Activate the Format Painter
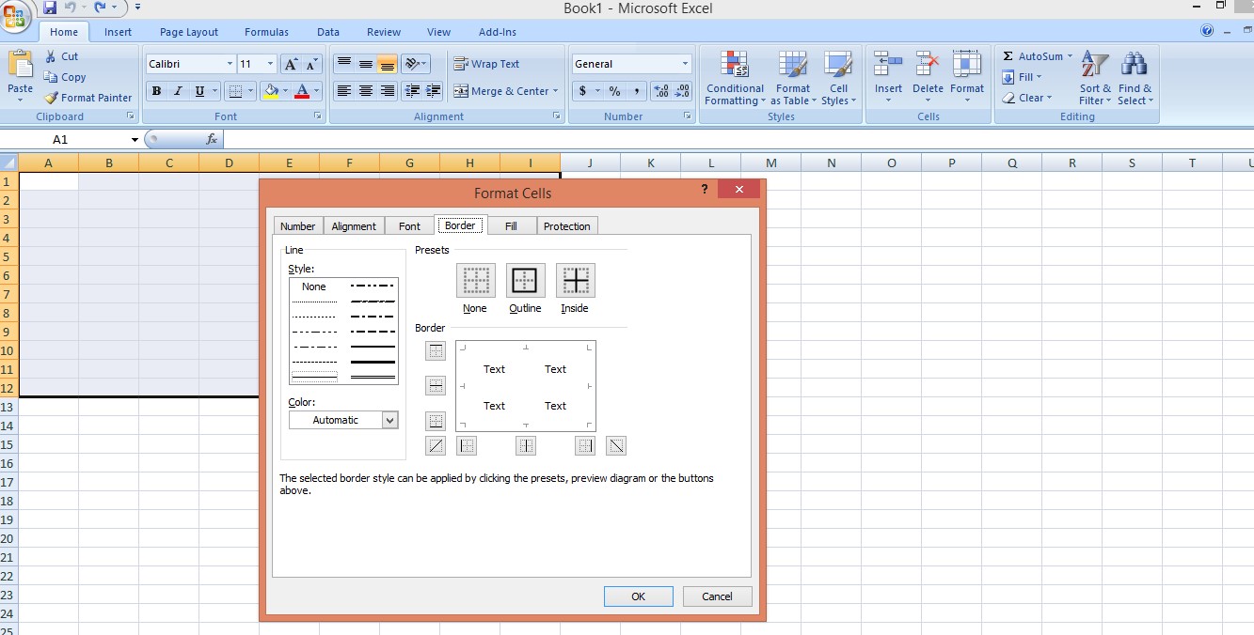Viewport: 1254px width, 635px height. point(88,98)
